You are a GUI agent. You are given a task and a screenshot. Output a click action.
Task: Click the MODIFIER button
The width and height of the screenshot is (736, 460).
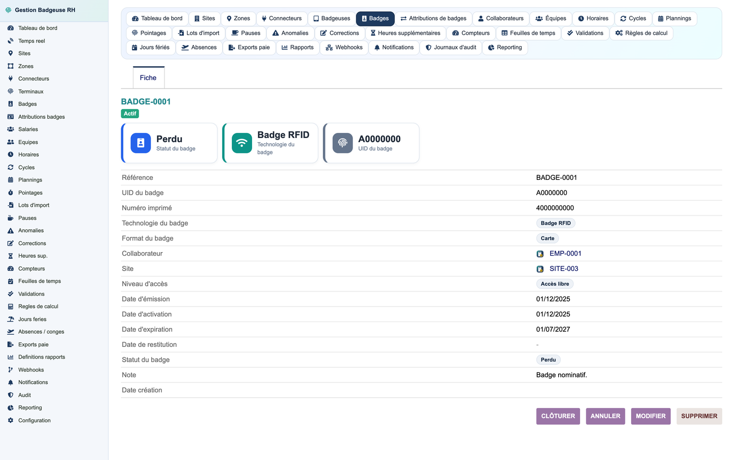tap(650, 416)
